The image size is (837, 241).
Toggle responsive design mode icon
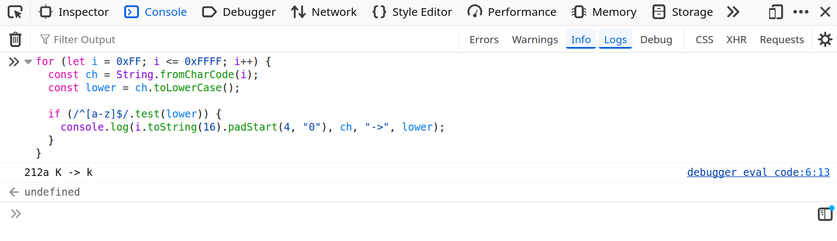pos(776,12)
